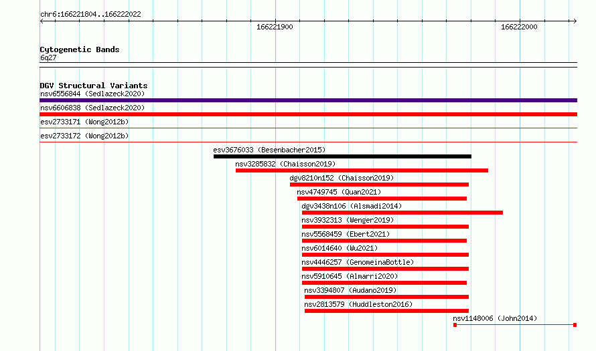Select the 6q27 band label
596x351 pixels.
[48, 57]
